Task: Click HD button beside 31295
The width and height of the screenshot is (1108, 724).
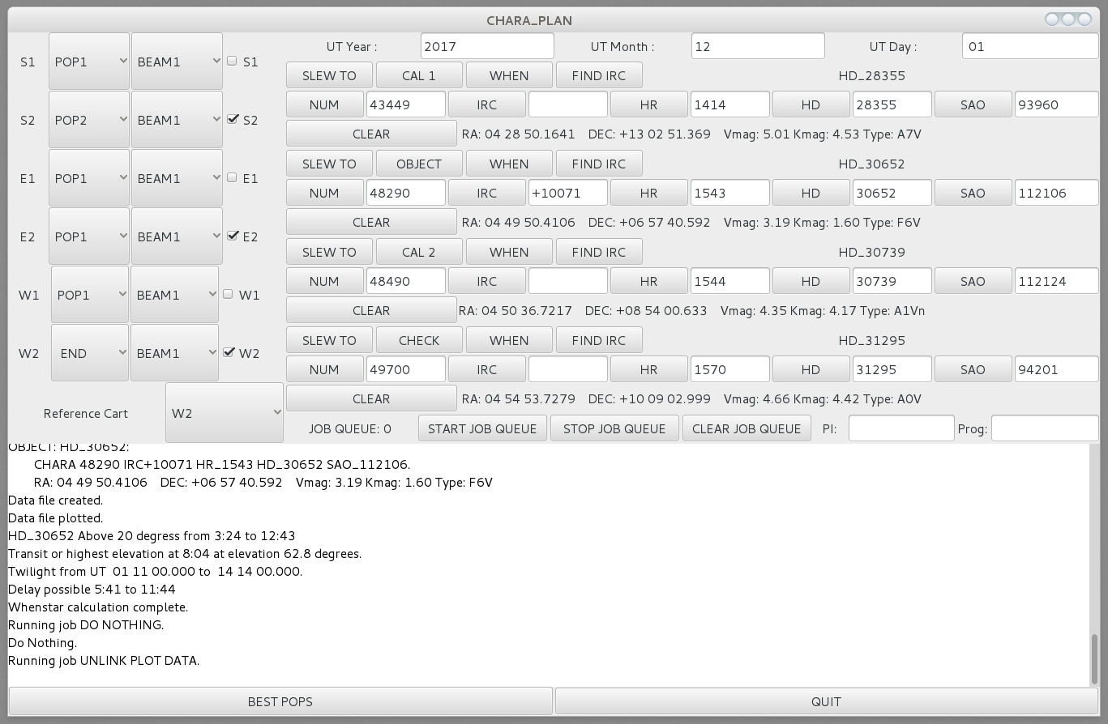Action: [x=811, y=369]
